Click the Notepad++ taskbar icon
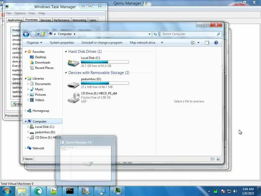The height and width of the screenshot is (196, 261). (x=54, y=191)
